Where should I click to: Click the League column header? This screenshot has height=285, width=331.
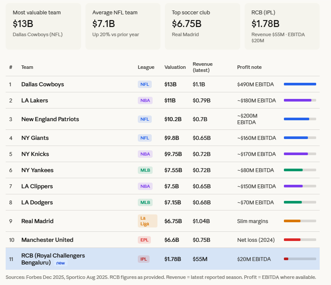click(x=146, y=67)
